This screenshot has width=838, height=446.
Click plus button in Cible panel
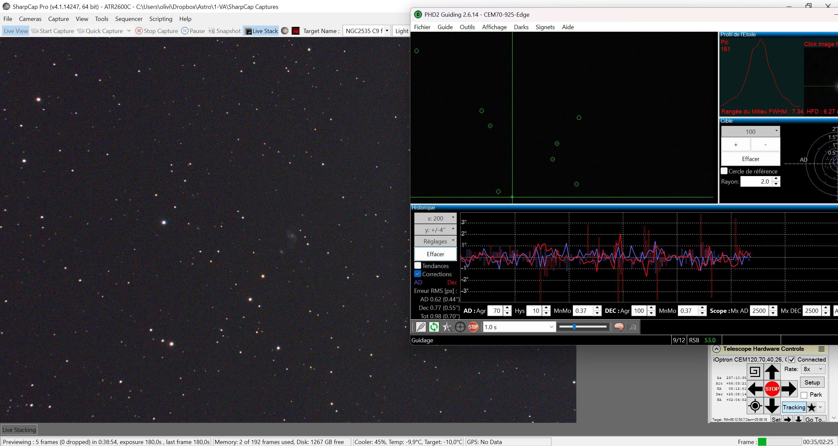coord(736,145)
